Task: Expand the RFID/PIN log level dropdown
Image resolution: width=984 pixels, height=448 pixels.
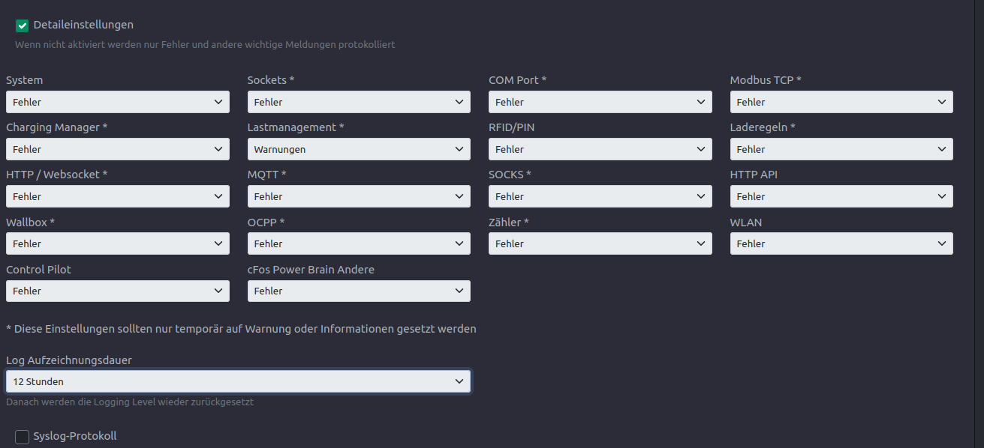Action: [600, 149]
